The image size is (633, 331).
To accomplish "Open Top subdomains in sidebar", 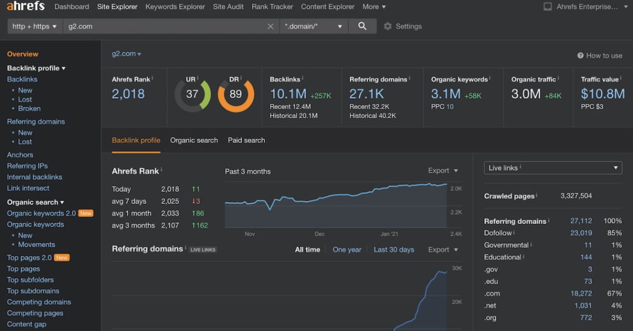I will coord(33,291).
